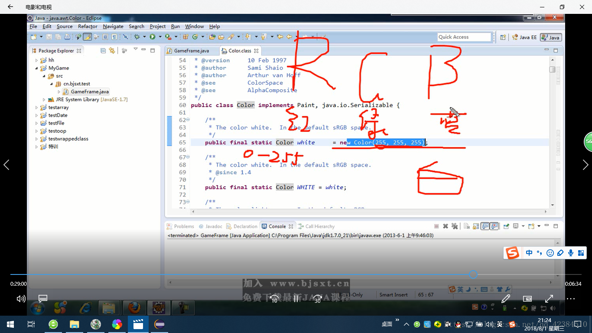Click the Pin Console icon
Image resolution: width=592 pixels, height=333 pixels.
click(506, 226)
